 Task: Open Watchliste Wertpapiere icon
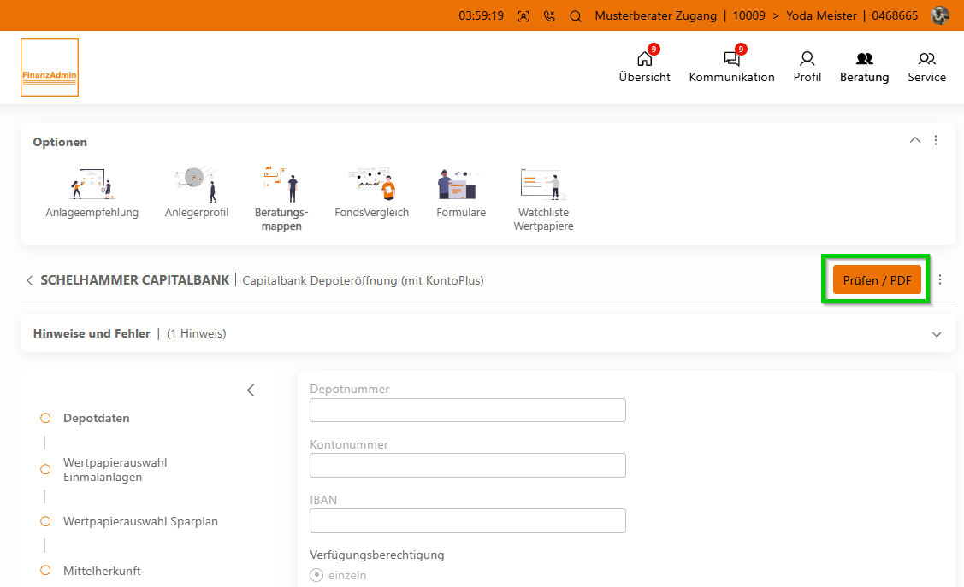[543, 184]
